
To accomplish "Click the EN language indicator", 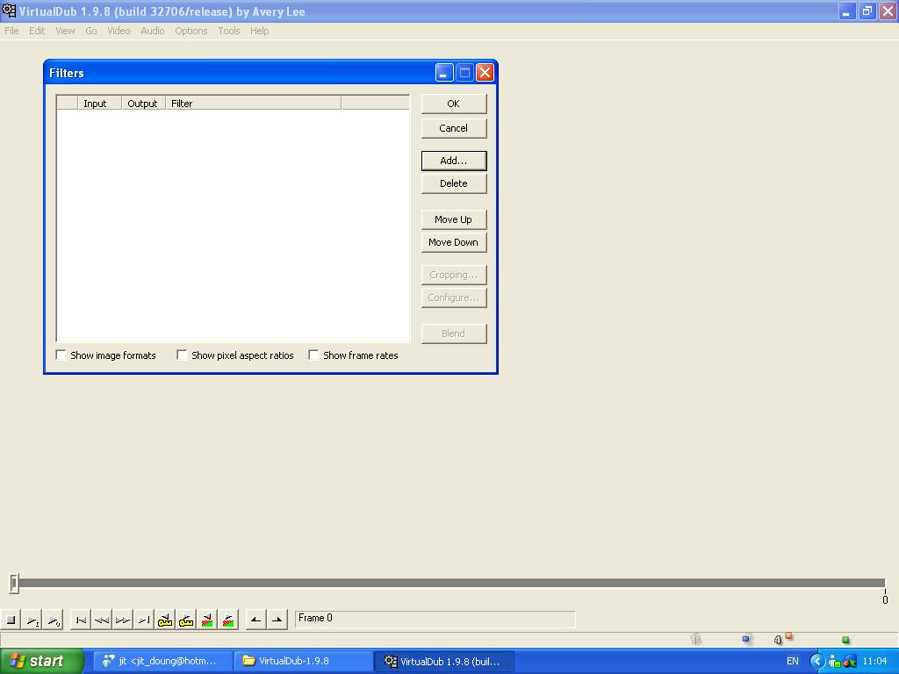I will click(x=793, y=661).
